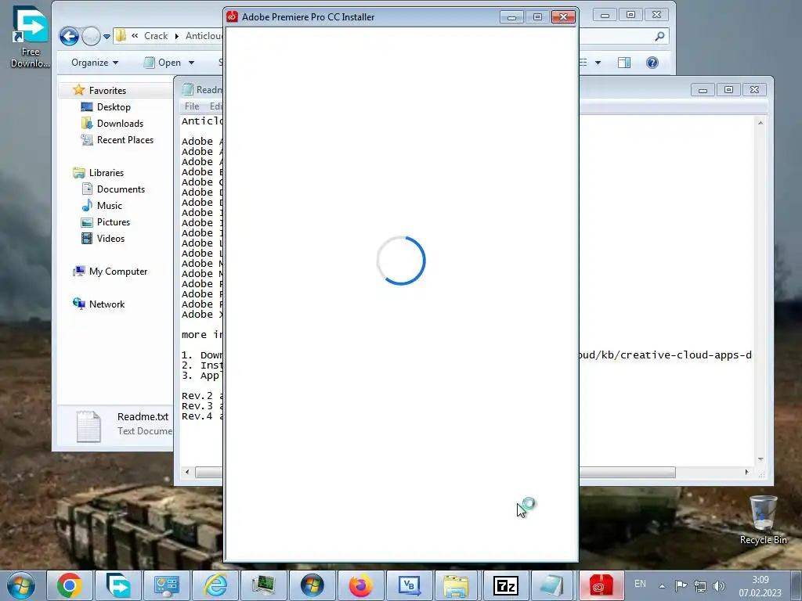Expand the Open button dropdown arrow
The height and width of the screenshot is (601, 802).
(x=192, y=63)
